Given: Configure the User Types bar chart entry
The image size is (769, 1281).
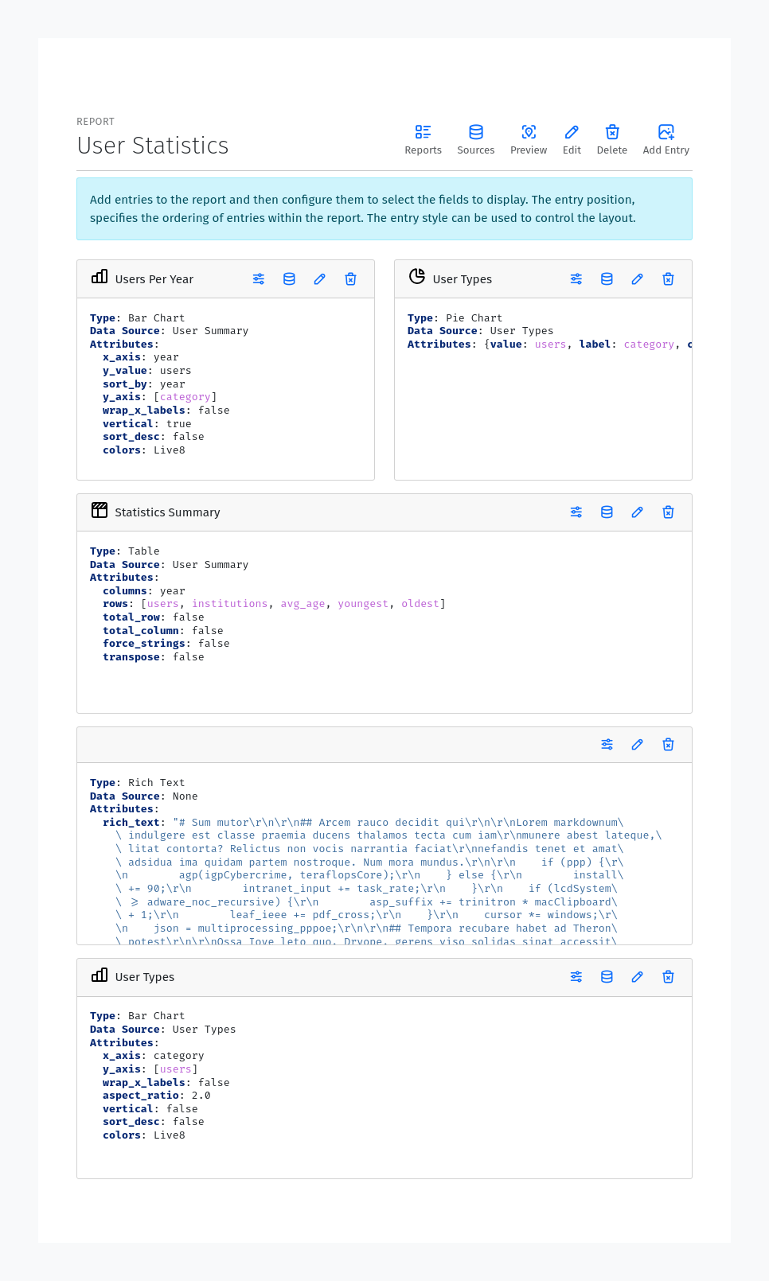Looking at the screenshot, I should click(576, 977).
